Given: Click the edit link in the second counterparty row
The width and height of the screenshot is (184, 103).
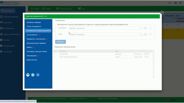Looking at the screenshot, I should (138, 57).
